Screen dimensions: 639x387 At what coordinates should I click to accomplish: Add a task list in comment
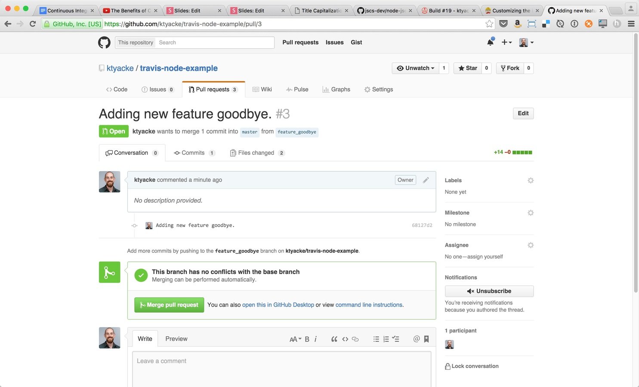click(396, 339)
